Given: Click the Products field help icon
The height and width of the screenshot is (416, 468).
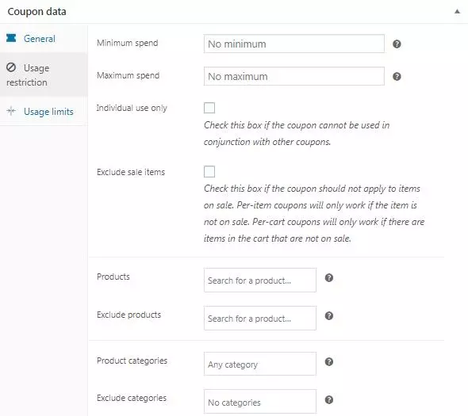Looking at the screenshot, I should pos(329,277).
